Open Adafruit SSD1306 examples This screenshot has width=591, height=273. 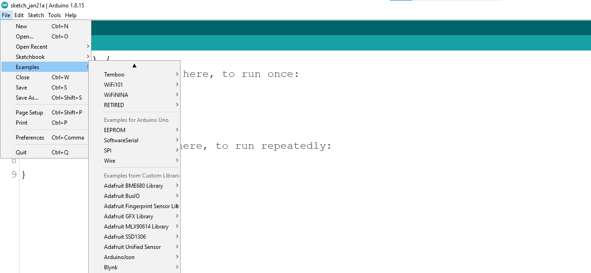click(x=134, y=237)
